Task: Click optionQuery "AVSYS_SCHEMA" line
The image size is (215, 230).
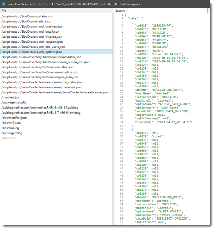Action: (160, 215)
